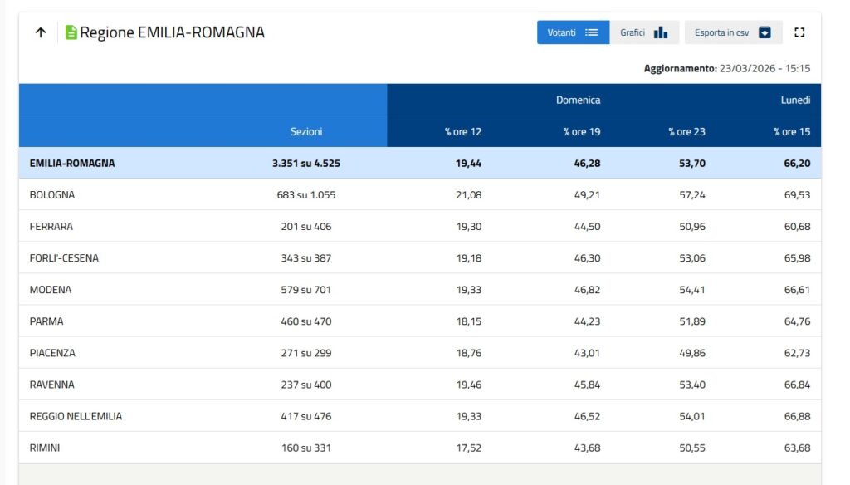Click the list icon in Votanti button
This screenshot has width=850, height=485.
[591, 32]
